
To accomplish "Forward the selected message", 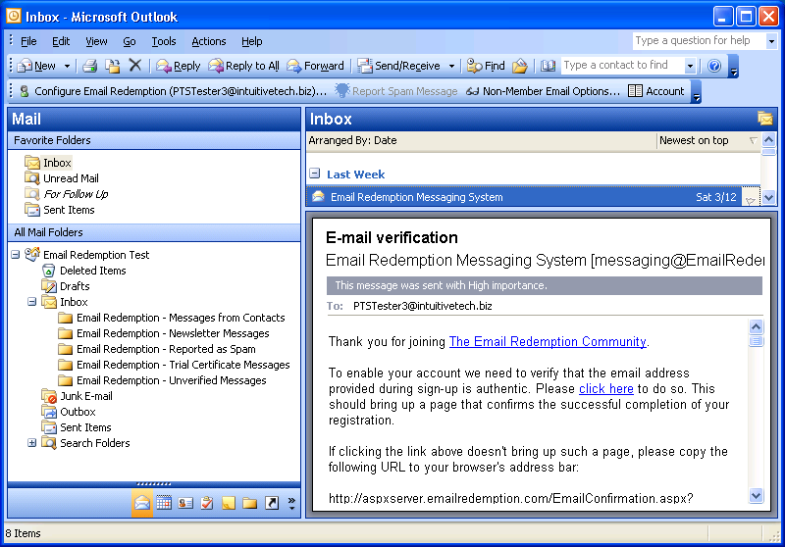I will click(x=315, y=66).
